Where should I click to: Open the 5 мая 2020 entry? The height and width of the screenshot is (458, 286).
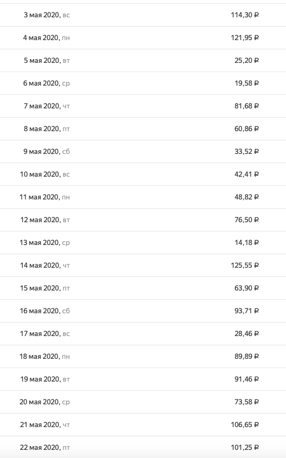click(143, 61)
